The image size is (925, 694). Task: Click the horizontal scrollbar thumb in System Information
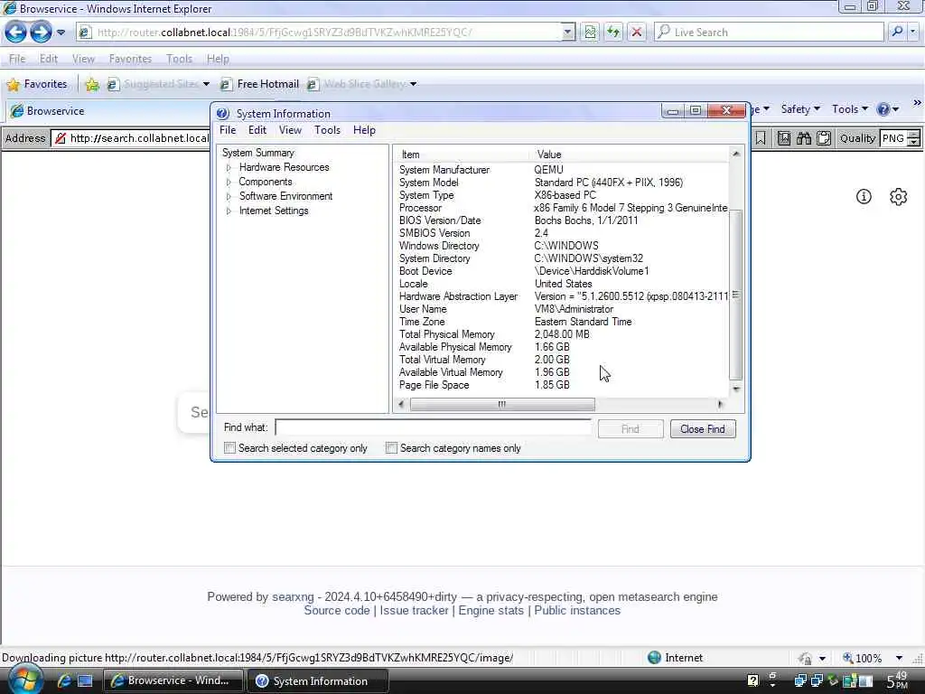coord(502,404)
